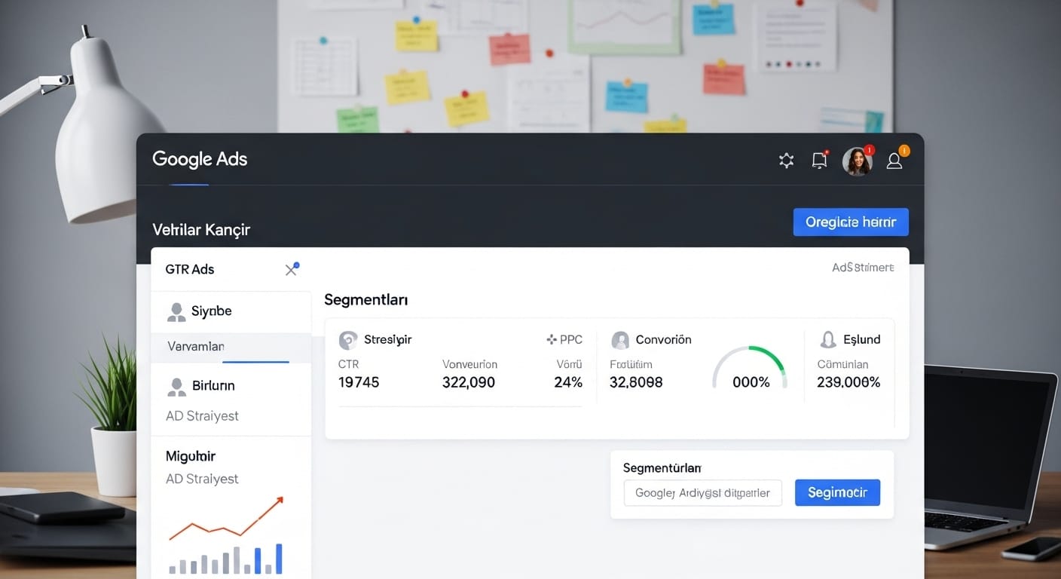Open the notifications chat icon
Viewport: 1061px width, 579px height.
pos(820,160)
